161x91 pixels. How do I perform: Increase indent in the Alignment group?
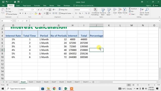coord(56,13)
